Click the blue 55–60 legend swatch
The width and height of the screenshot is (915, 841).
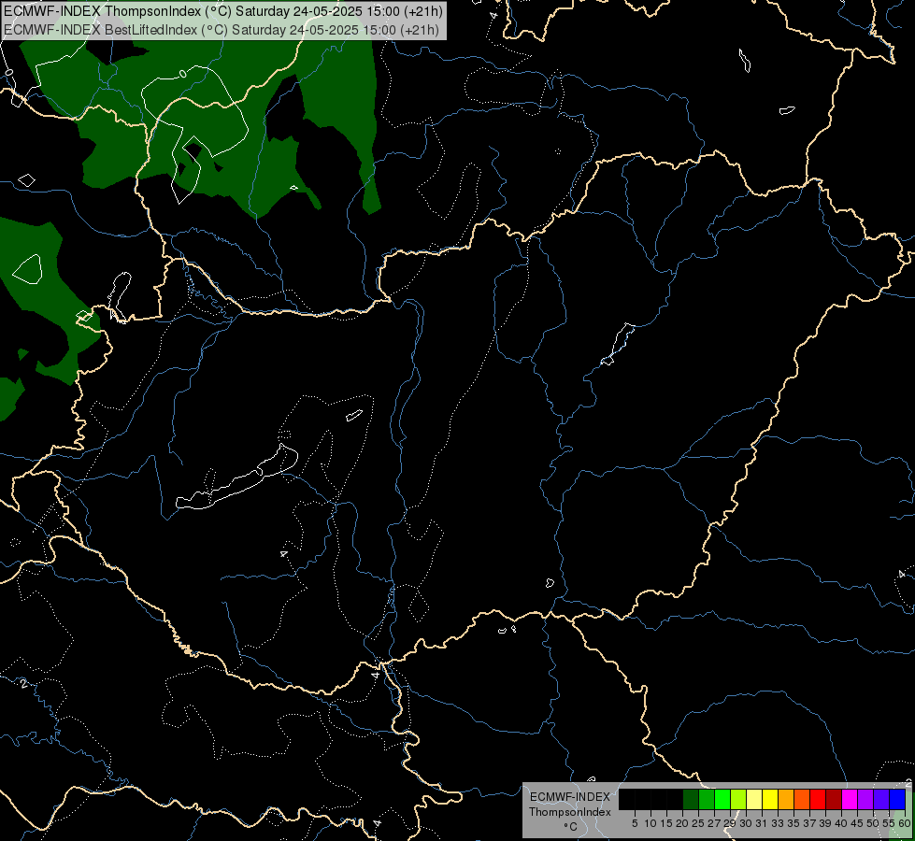897,800
